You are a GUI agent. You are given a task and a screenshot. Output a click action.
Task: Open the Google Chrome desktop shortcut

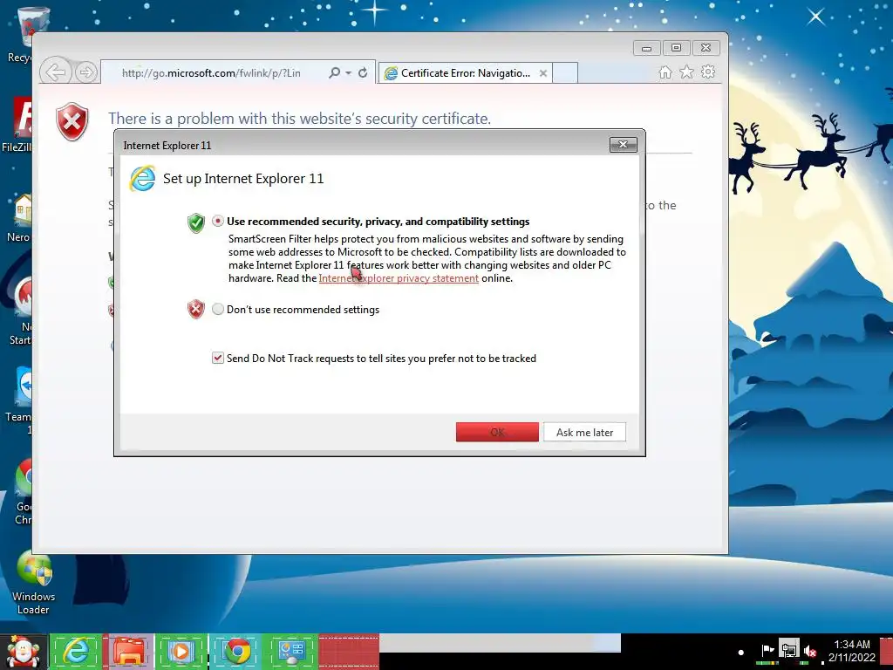[x=23, y=491]
